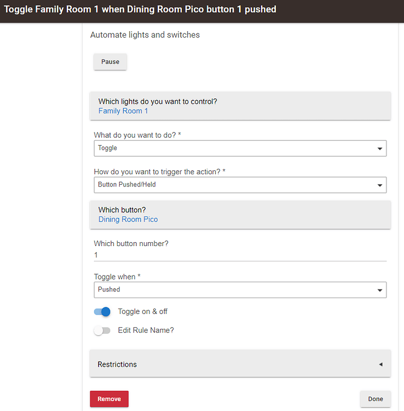Click the Pause button
Image resolution: width=404 pixels, height=411 pixels.
pyautogui.click(x=110, y=62)
